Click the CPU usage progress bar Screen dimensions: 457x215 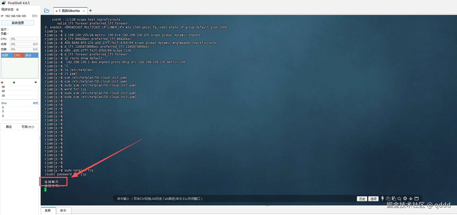click(24, 39)
